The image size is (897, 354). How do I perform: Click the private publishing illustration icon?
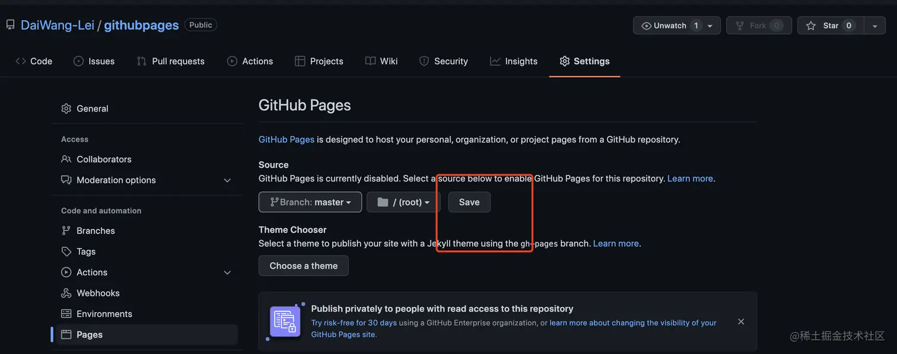[285, 321]
